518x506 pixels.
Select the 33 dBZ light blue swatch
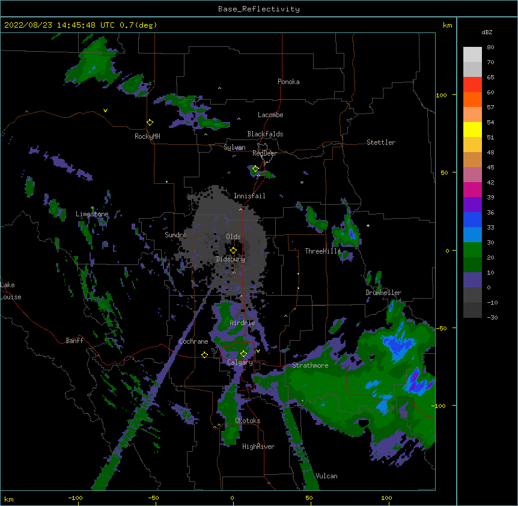[x=472, y=234]
